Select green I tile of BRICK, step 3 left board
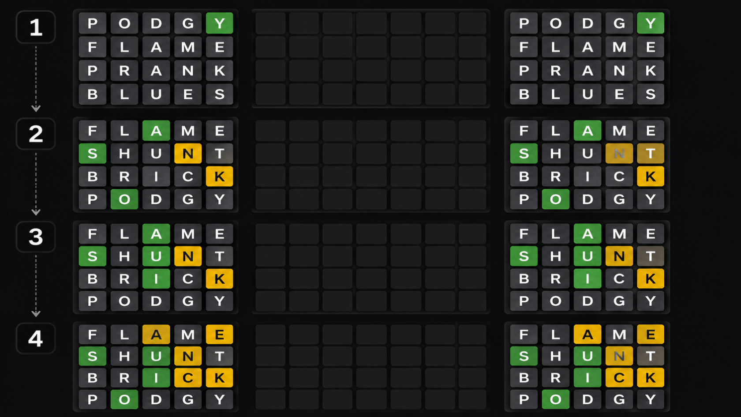This screenshot has width=741, height=417. [x=156, y=279]
